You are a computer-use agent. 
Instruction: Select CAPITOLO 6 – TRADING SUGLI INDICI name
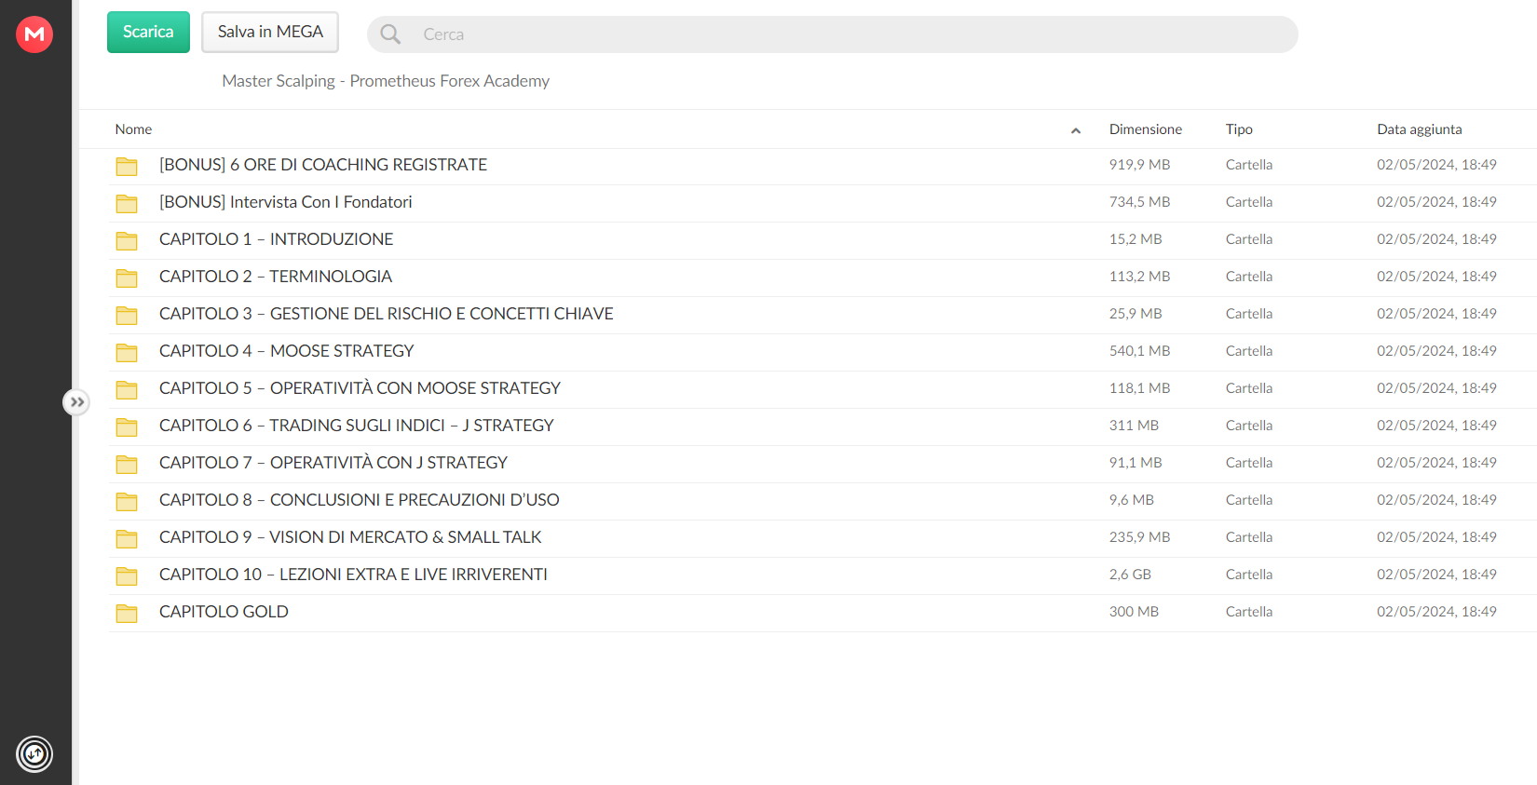[x=357, y=426]
